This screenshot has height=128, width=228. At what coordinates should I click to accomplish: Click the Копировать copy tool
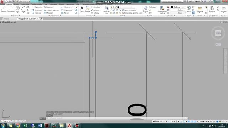pos(37,10)
